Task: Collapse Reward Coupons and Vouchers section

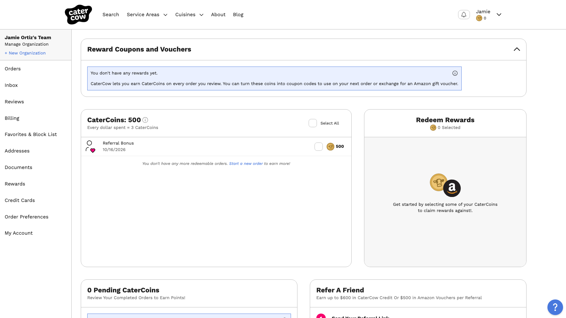Action: [517, 49]
